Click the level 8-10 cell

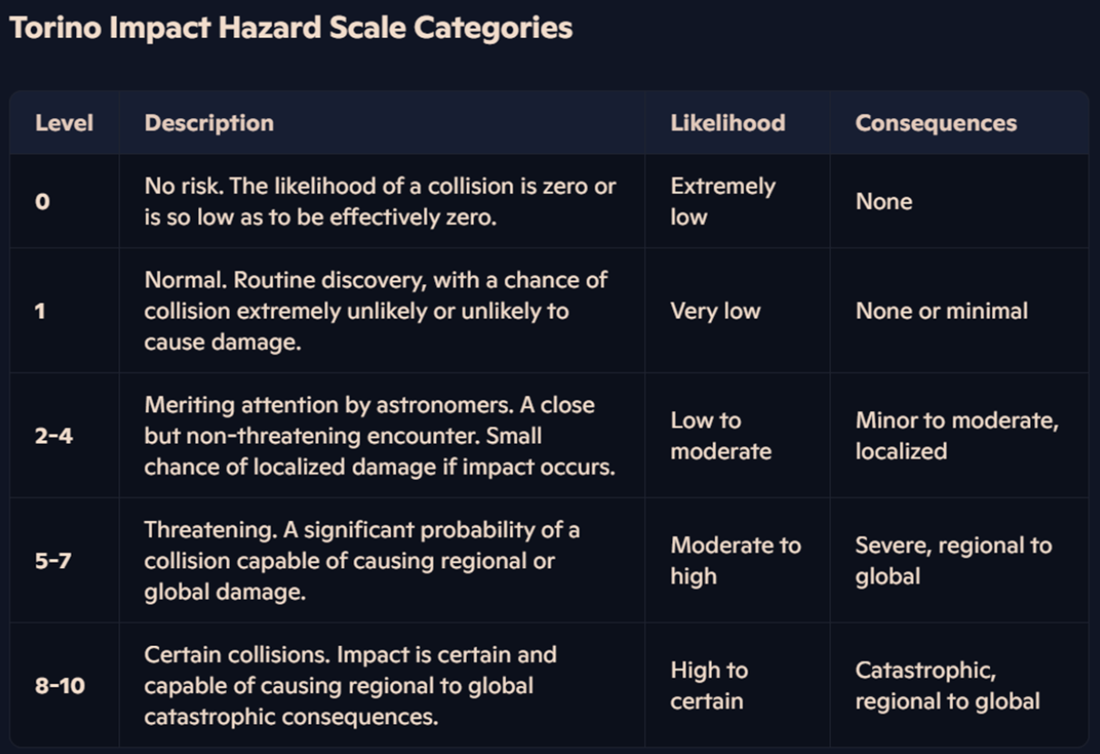pos(60,686)
